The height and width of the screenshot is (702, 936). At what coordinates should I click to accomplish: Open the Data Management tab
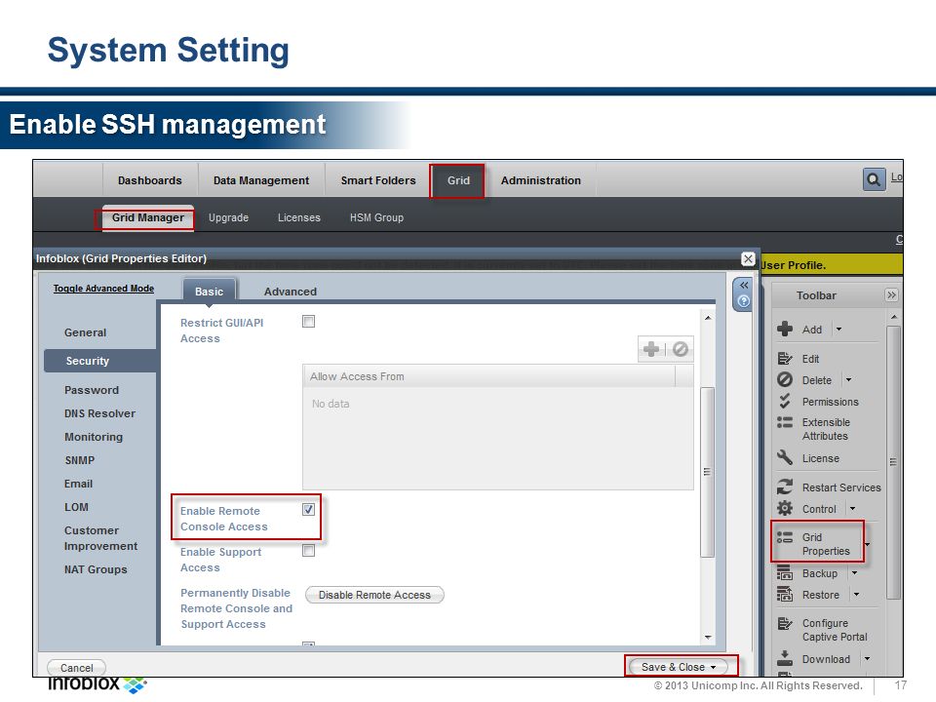[261, 179]
